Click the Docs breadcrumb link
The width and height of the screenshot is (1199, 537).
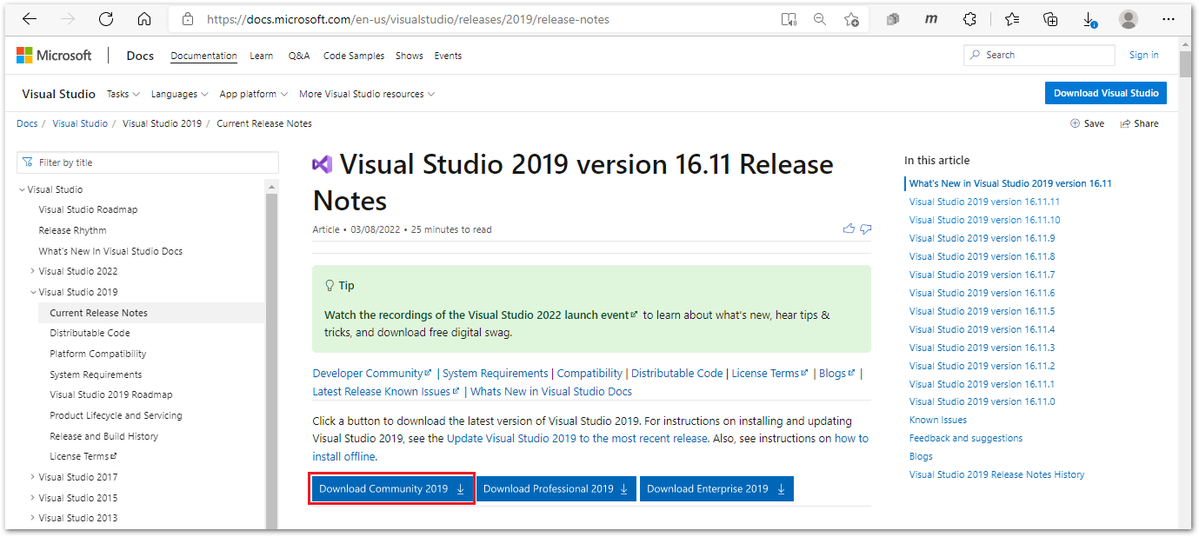coord(27,123)
